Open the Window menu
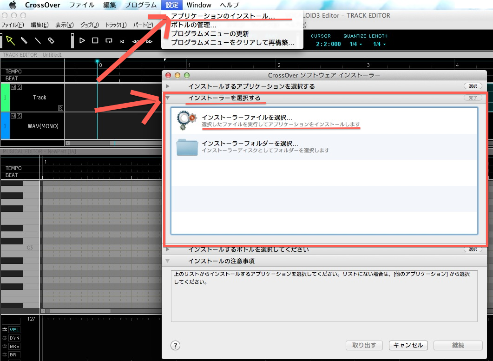Viewport: 493px width, 361px height. coord(199,5)
